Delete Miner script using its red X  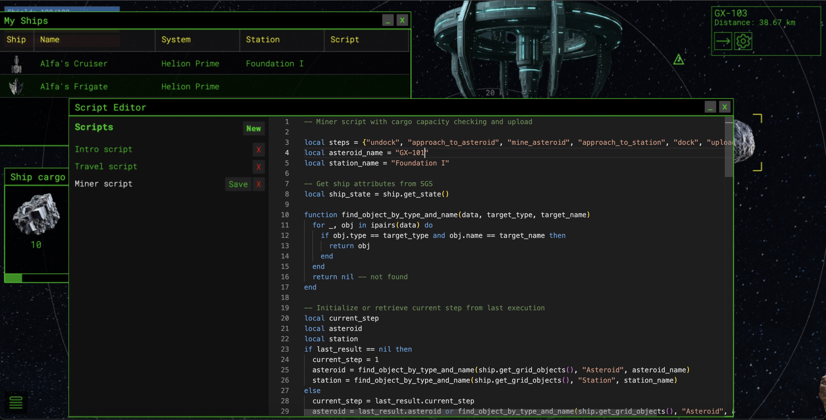pyautogui.click(x=258, y=184)
